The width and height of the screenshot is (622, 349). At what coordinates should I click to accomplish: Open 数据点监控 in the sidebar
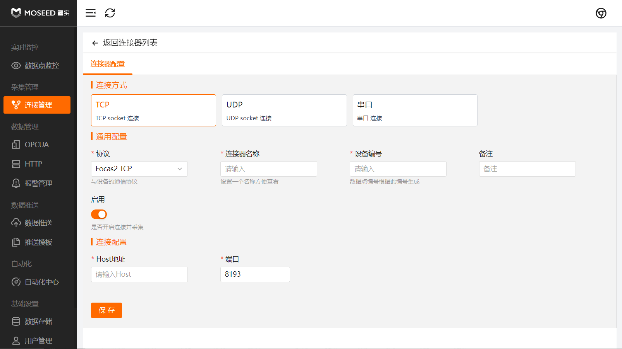(37, 66)
